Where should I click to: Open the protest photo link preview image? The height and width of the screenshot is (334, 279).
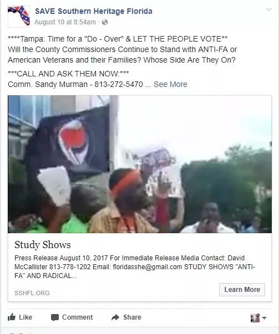[x=140, y=165]
